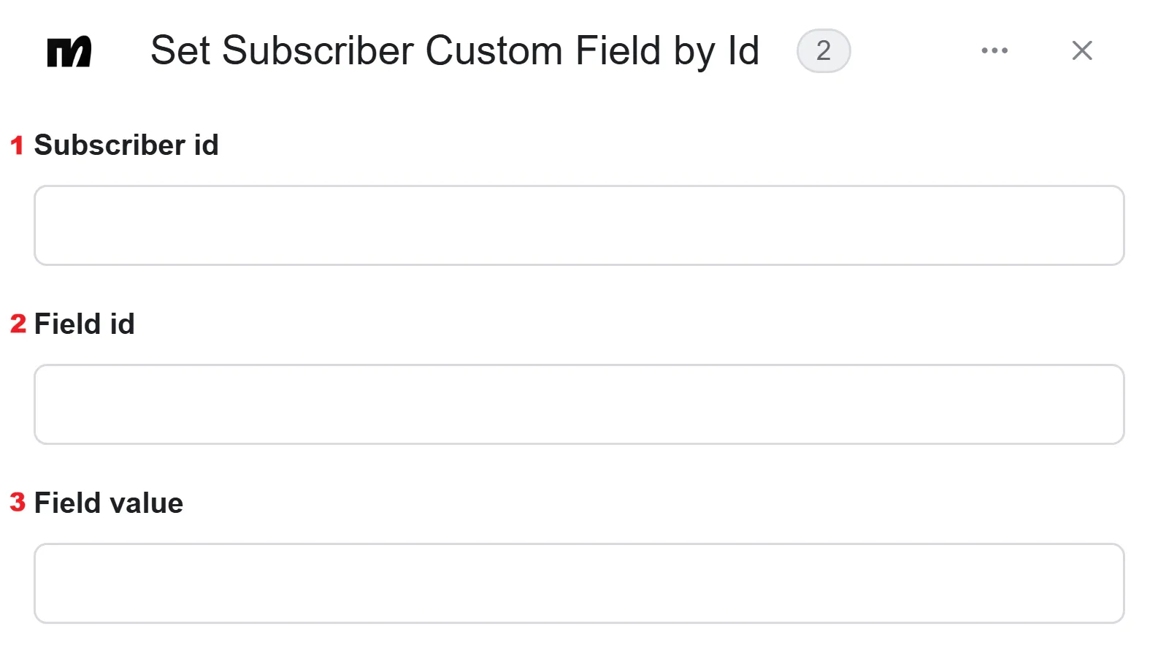Image resolution: width=1158 pixels, height=659 pixels.
Task: Click the module number badge showing 2
Action: (x=824, y=51)
